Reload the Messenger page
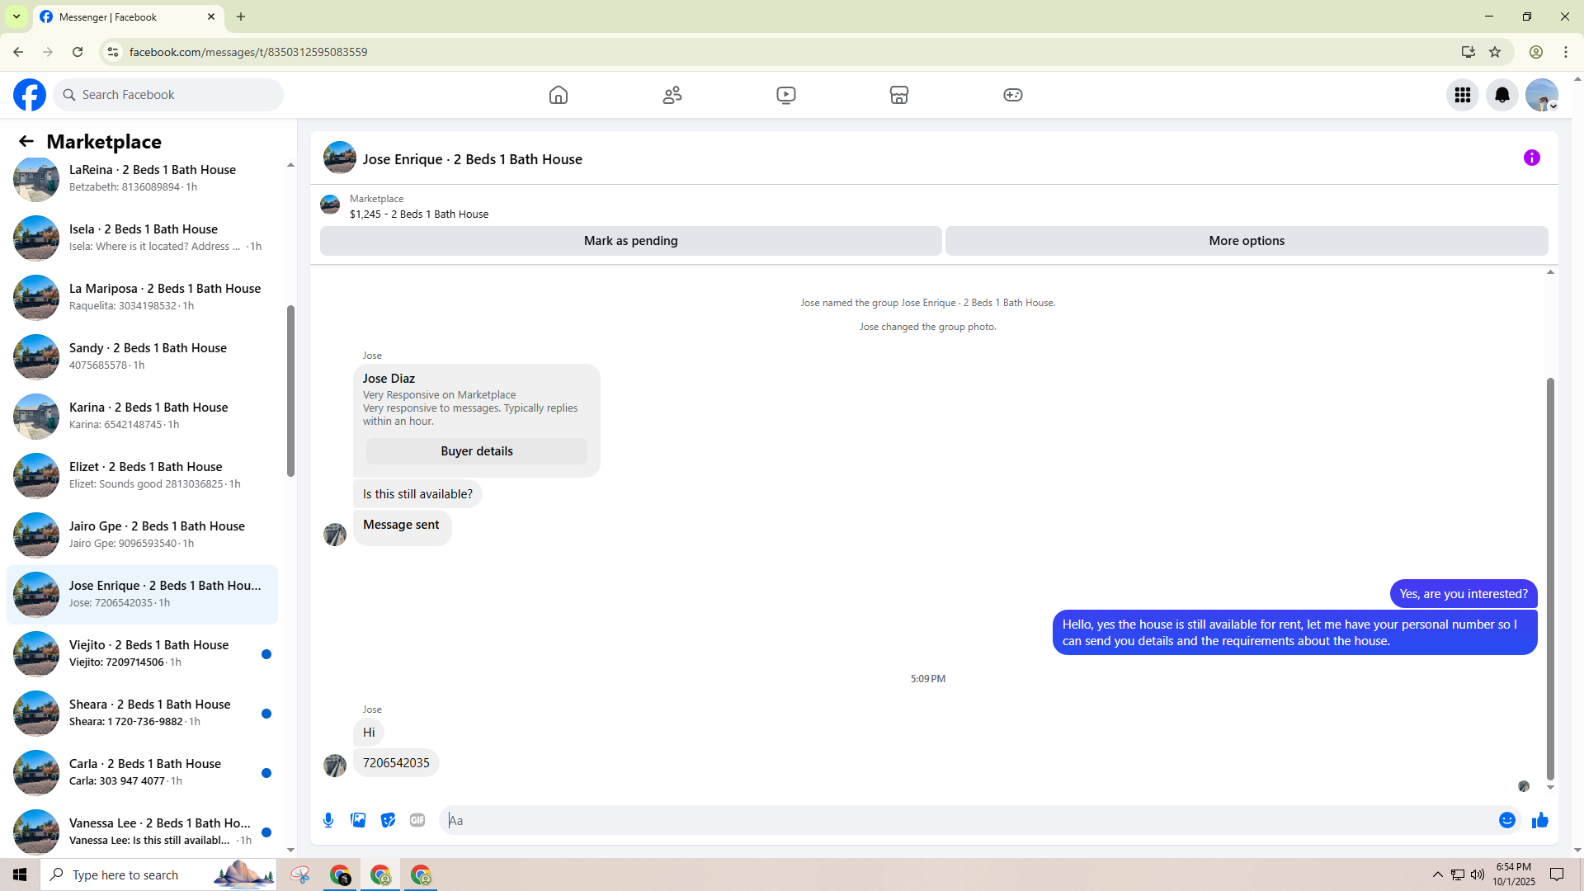Screen dimensions: 1584x891 78,52
